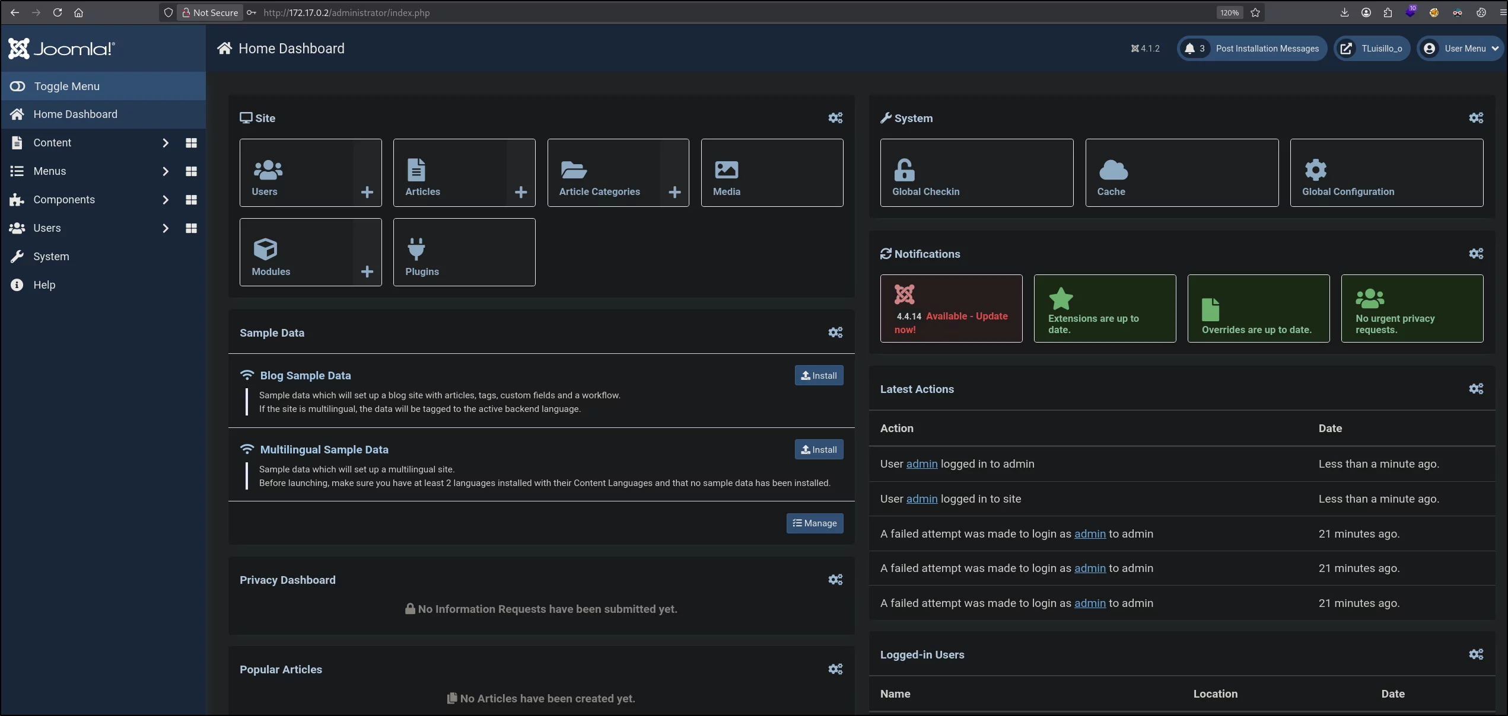Open the Plugins tile
This screenshot has width=1508, height=716.
(x=464, y=252)
